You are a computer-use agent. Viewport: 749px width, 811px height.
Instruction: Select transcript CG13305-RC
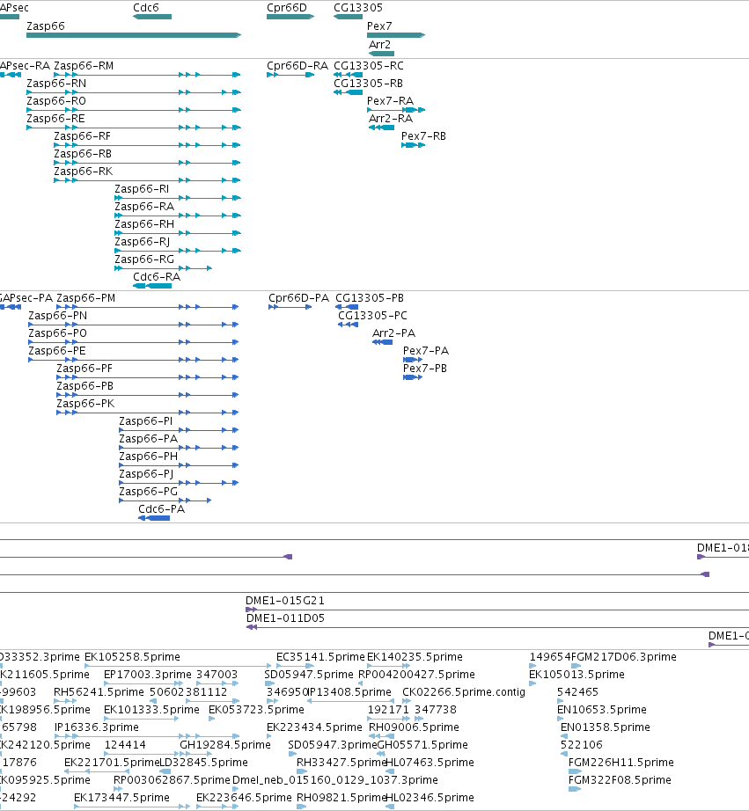tap(348, 75)
